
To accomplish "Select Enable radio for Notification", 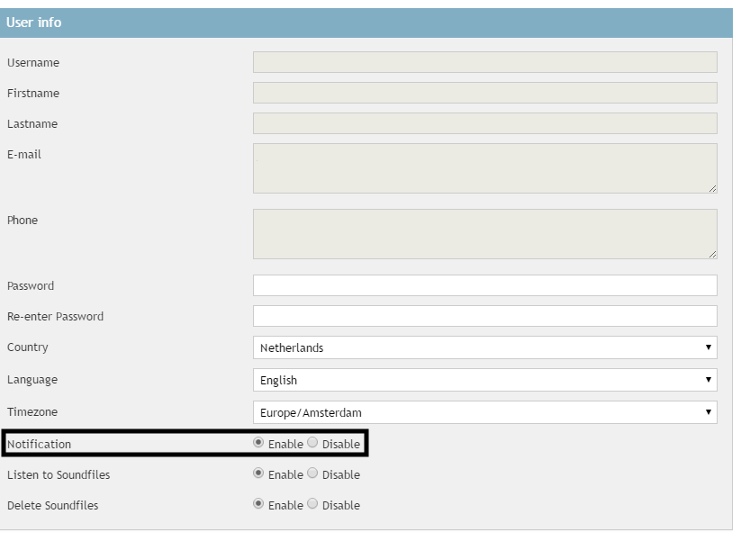I will tap(260, 443).
